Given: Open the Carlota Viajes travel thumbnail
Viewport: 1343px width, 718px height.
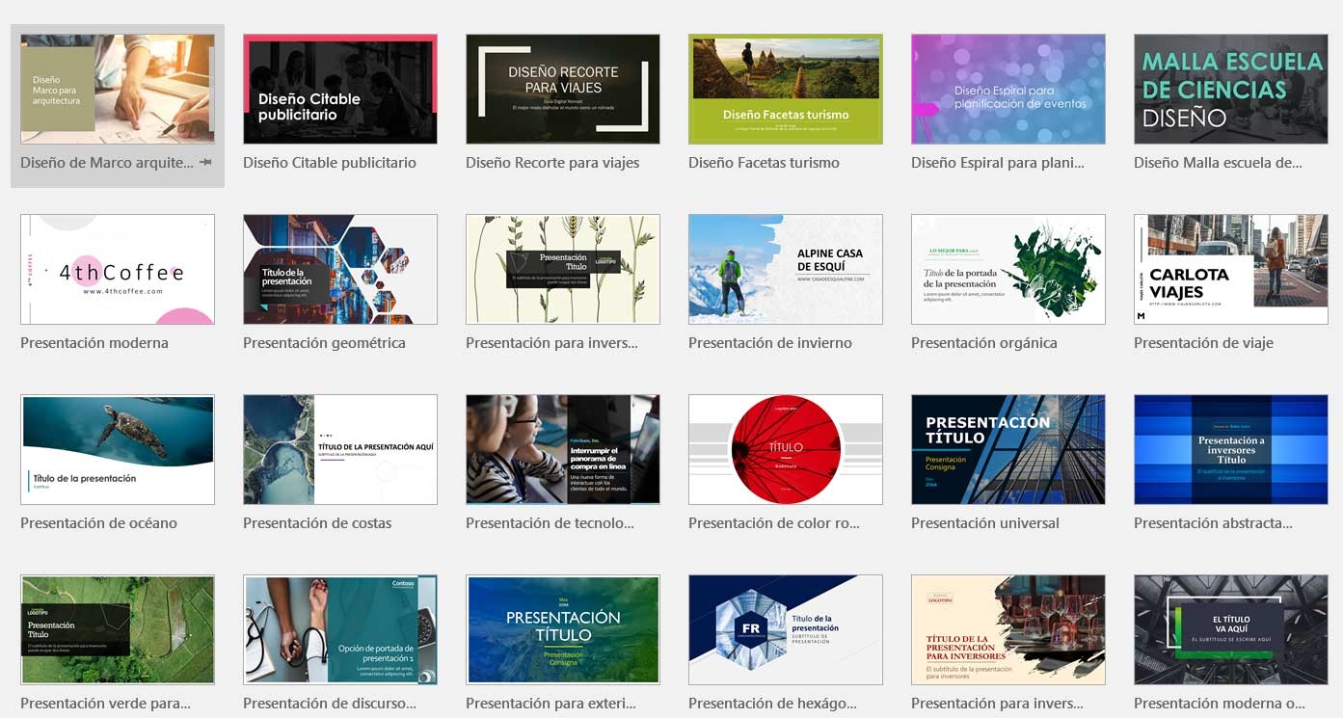Looking at the screenshot, I should pos(1231,269).
